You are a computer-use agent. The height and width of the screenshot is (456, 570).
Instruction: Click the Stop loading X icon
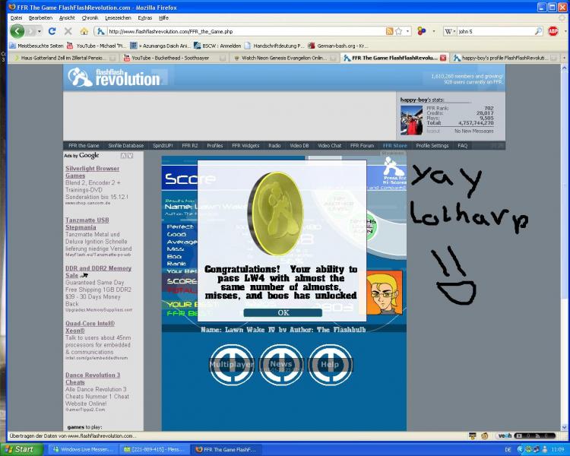point(68,32)
